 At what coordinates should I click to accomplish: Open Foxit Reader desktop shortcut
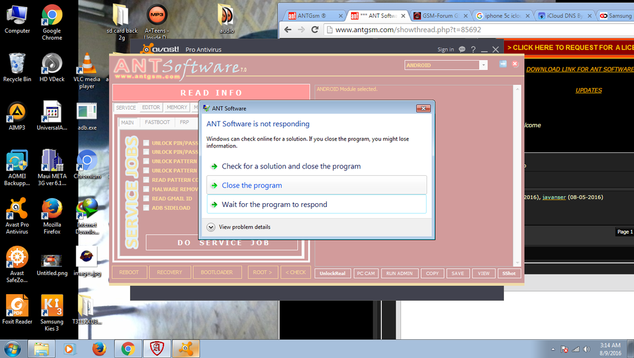(x=17, y=310)
